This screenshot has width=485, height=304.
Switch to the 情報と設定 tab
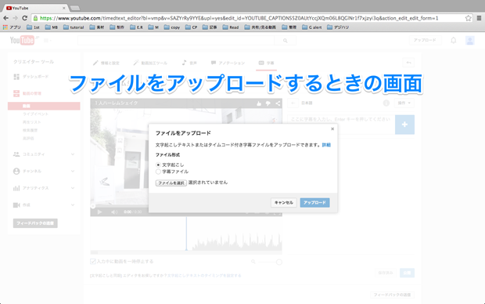click(x=106, y=63)
